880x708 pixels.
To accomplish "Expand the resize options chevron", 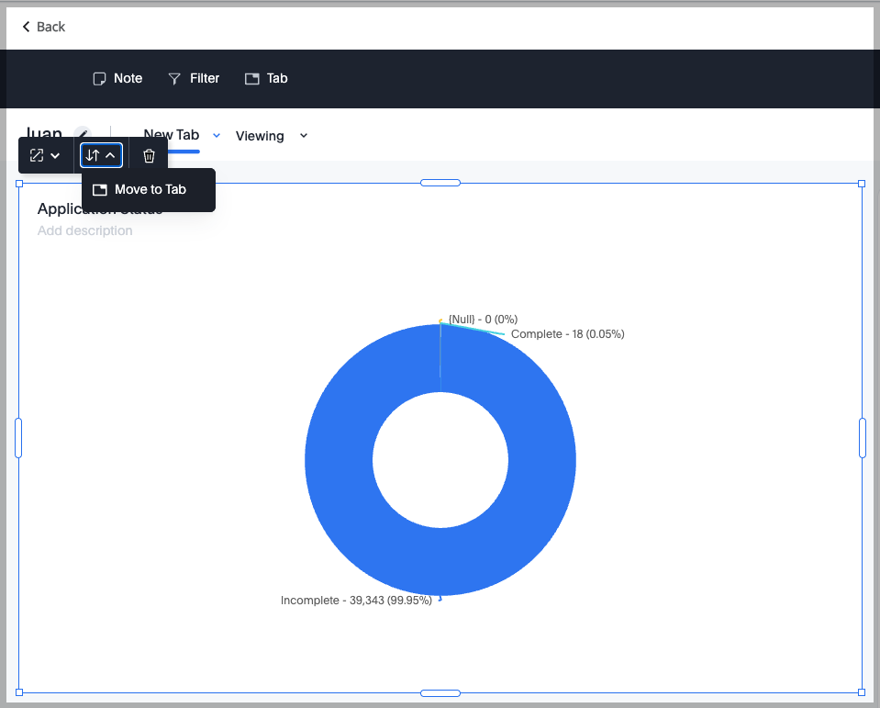I will pyautogui.click(x=55, y=156).
